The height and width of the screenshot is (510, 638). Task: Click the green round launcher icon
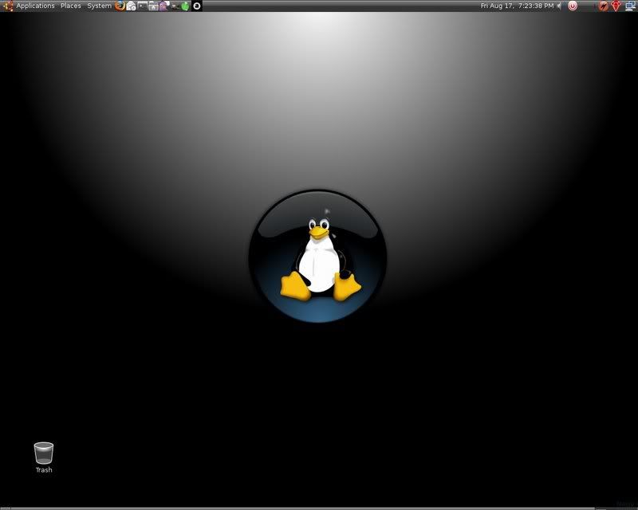pyautogui.click(x=186, y=6)
